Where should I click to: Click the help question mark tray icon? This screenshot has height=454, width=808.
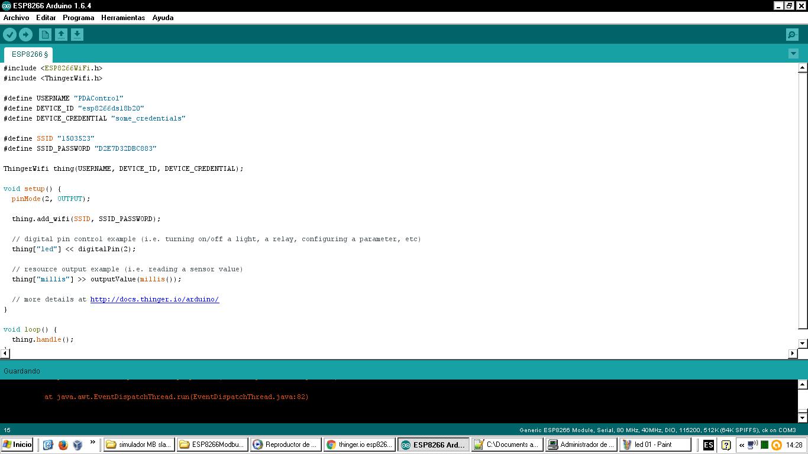tap(726, 445)
